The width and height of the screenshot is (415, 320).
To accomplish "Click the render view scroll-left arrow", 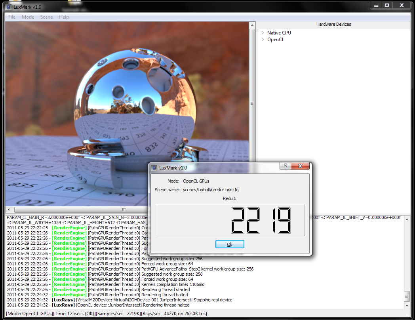I will (9, 210).
